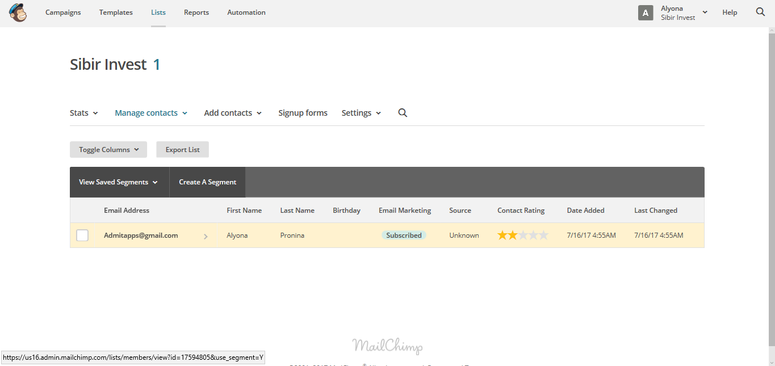The height and width of the screenshot is (366, 775).
Task: Open the Settings dropdown menu
Action: (x=361, y=112)
